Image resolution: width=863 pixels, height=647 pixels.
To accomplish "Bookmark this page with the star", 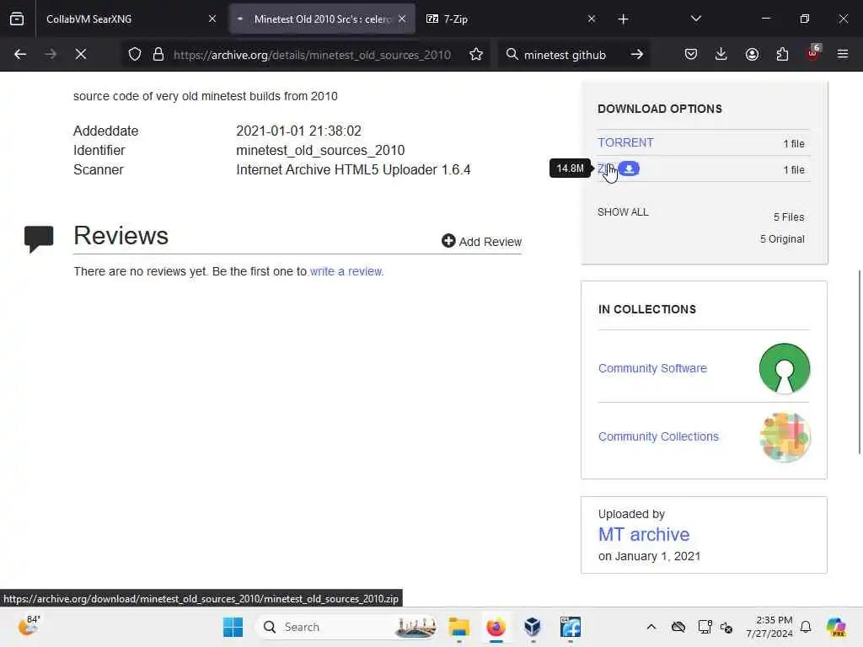I will coord(476,54).
